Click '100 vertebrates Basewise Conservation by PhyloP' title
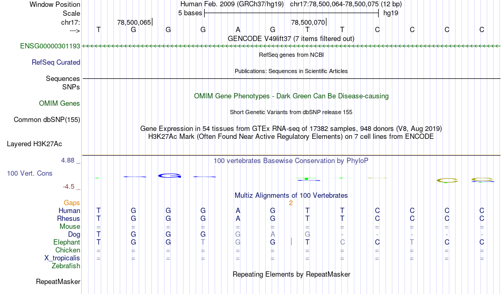The height and width of the screenshot is (294, 501). tap(291, 160)
